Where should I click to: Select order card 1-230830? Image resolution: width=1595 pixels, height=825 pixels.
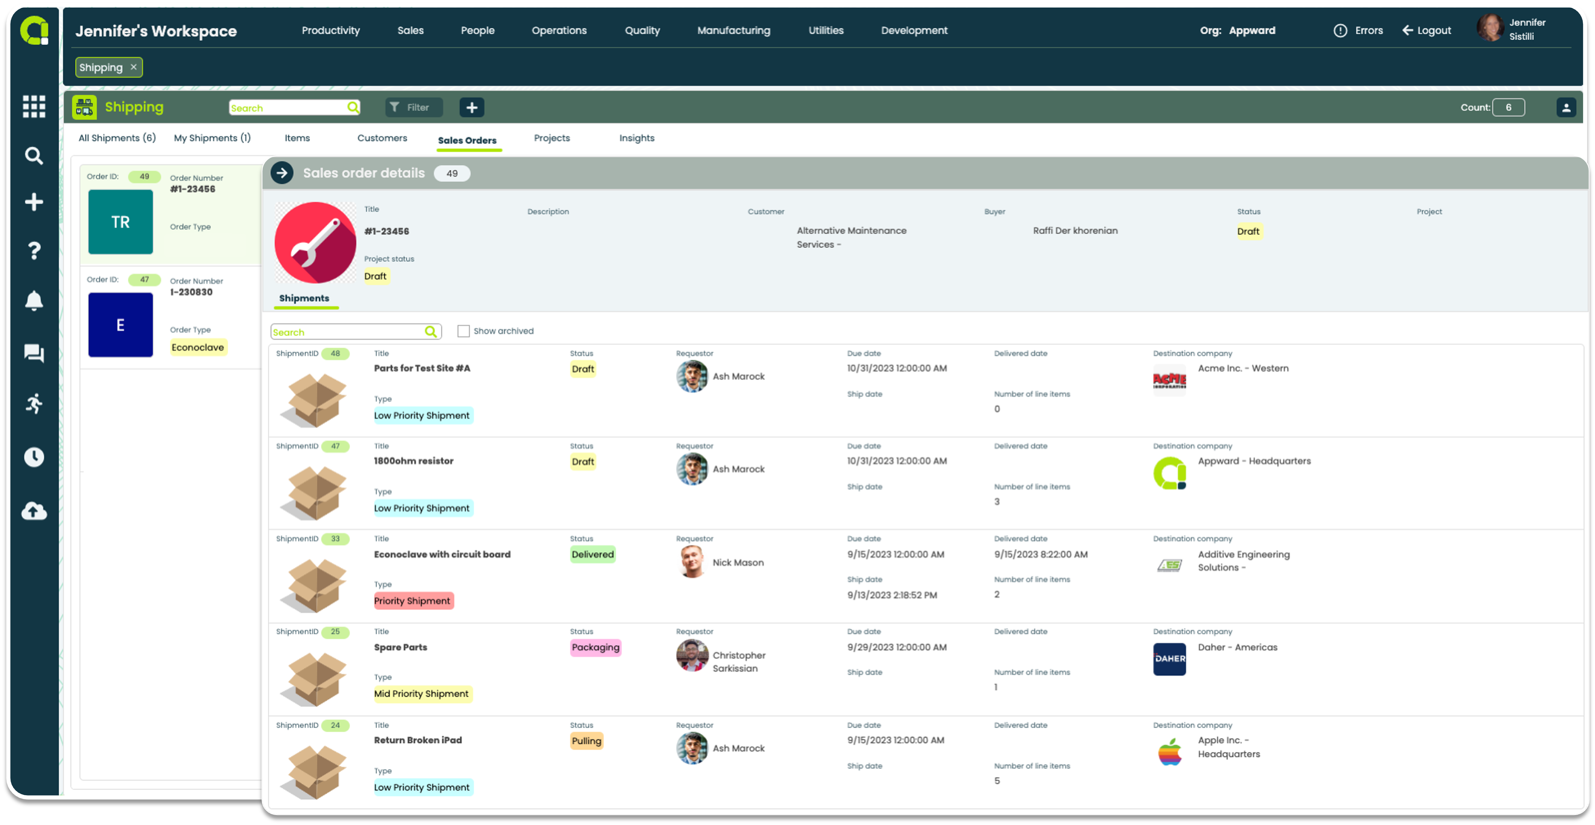pos(171,318)
